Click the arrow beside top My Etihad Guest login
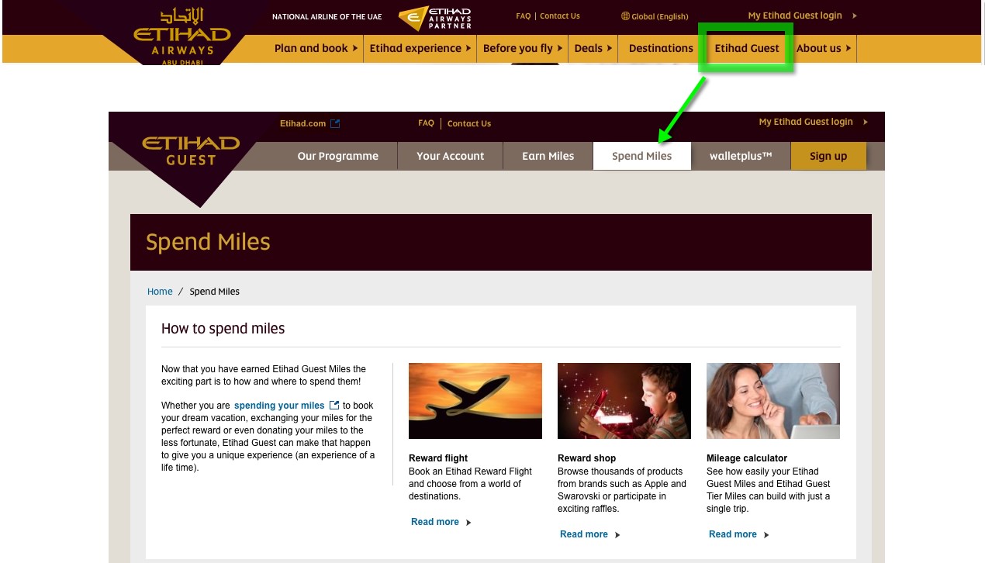 coord(855,16)
